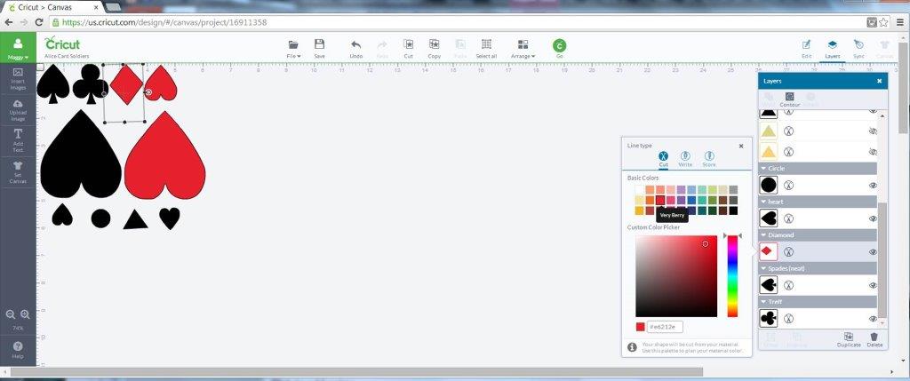
Task: Collapse the Circle layer group
Action: click(763, 169)
